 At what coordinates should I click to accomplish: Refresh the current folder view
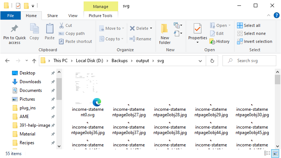[x=212, y=61]
